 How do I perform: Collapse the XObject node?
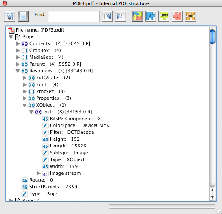tap(24, 105)
